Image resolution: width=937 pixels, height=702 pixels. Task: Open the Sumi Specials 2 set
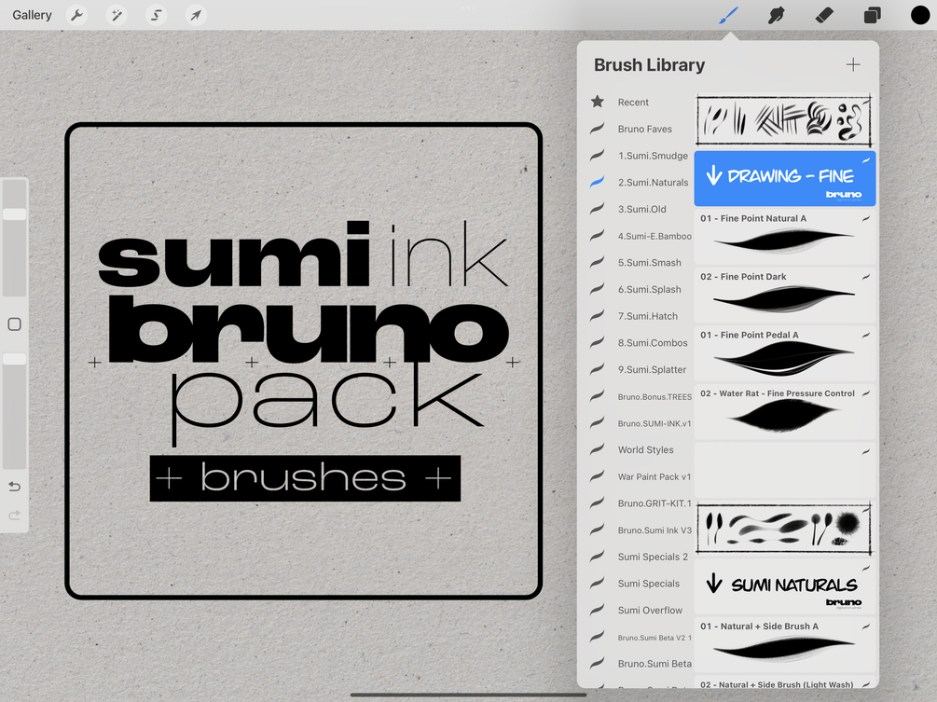click(653, 557)
